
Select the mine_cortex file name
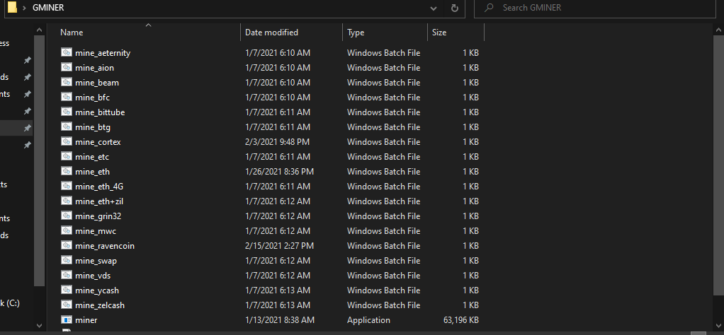[98, 142]
